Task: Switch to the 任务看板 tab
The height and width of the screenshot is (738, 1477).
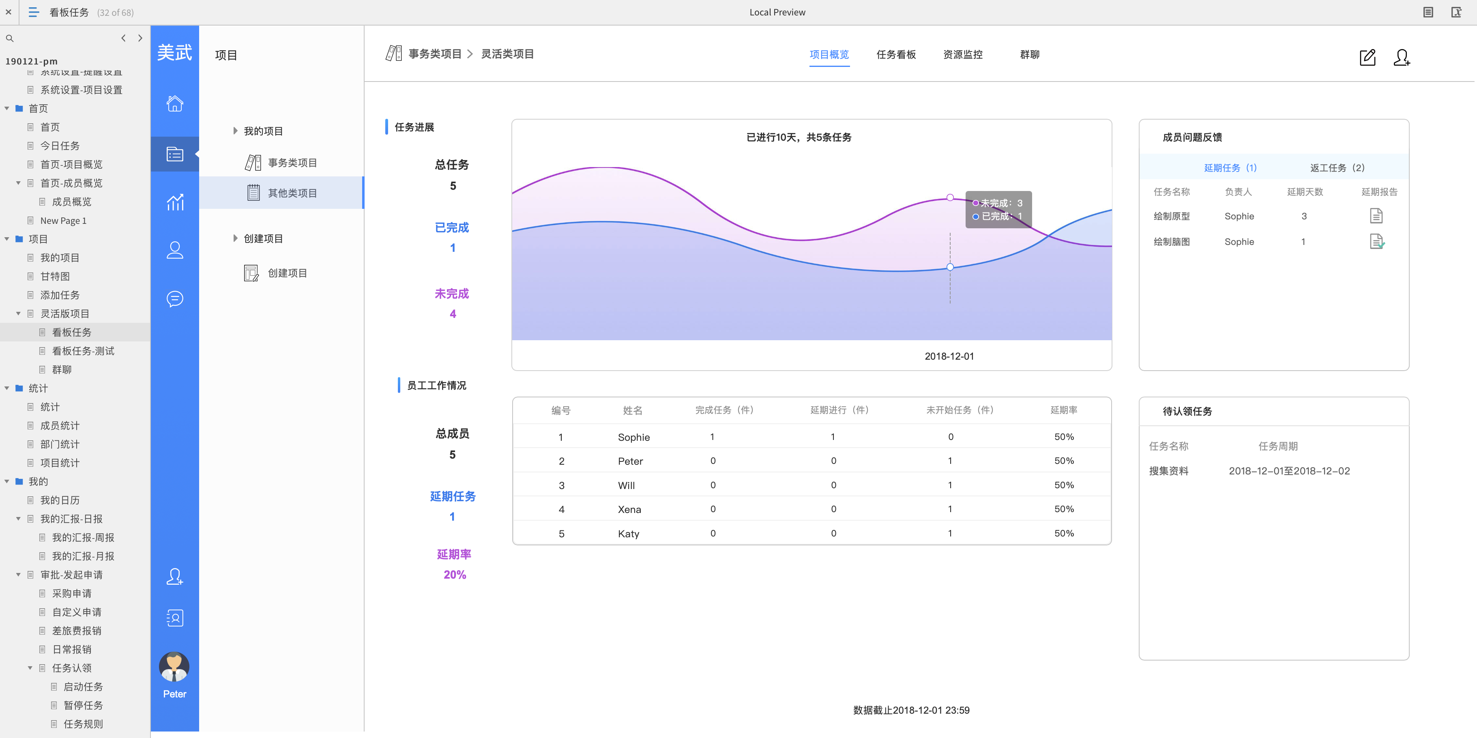Action: pos(896,54)
